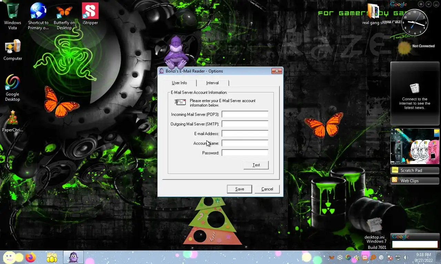This screenshot has height=264, width=441.
Task: Open the Google Desktop tray icon
Action: 348,257
